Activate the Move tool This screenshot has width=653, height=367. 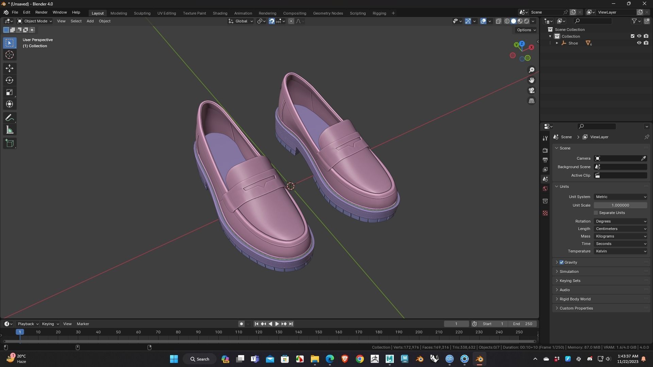click(x=10, y=68)
